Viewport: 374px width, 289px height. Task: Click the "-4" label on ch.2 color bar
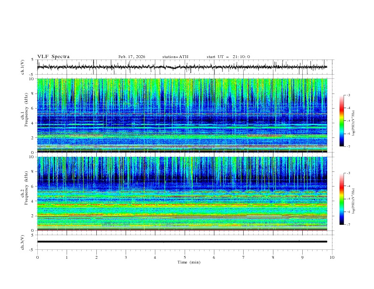click(x=348, y=186)
